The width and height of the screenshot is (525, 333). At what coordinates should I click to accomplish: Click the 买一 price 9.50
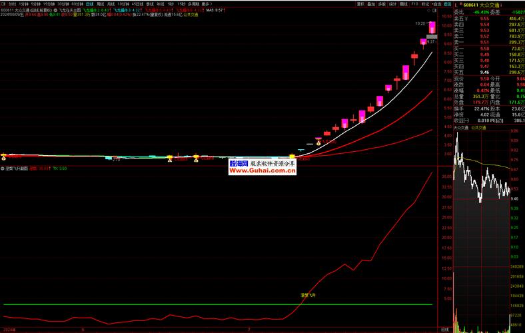484,49
